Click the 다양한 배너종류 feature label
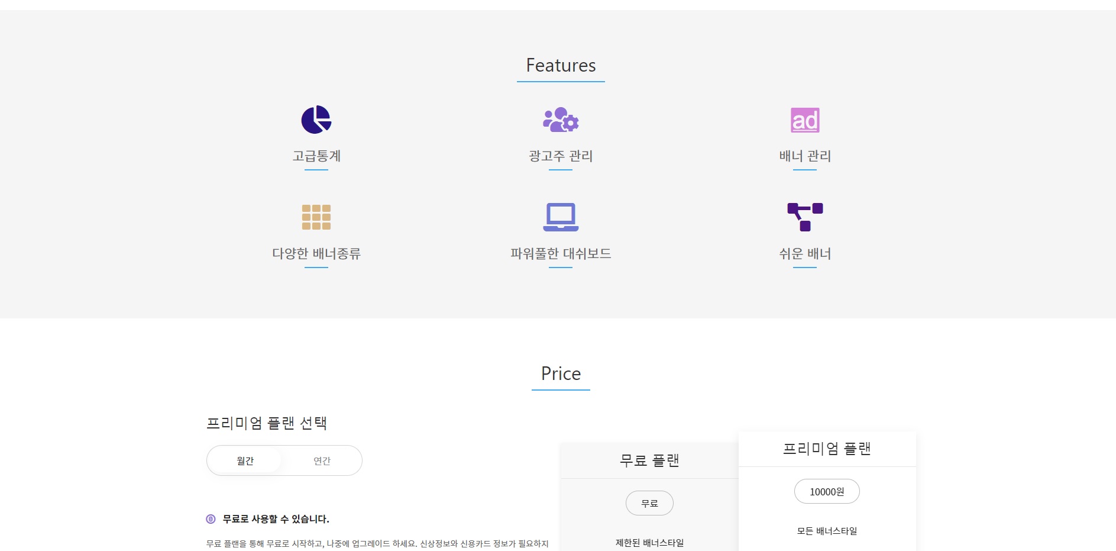 point(316,253)
